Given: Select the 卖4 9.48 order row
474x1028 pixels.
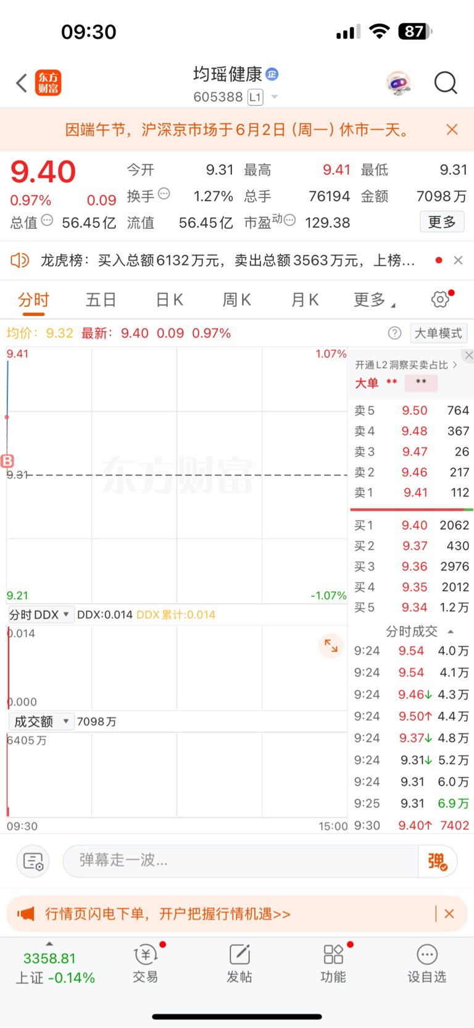Looking at the screenshot, I should [412, 431].
